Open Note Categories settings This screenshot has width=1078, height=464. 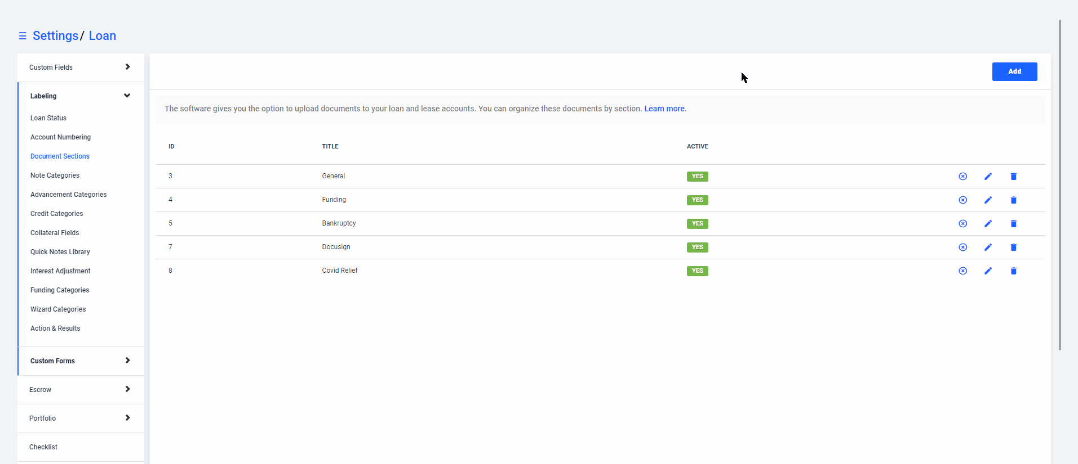click(x=55, y=175)
